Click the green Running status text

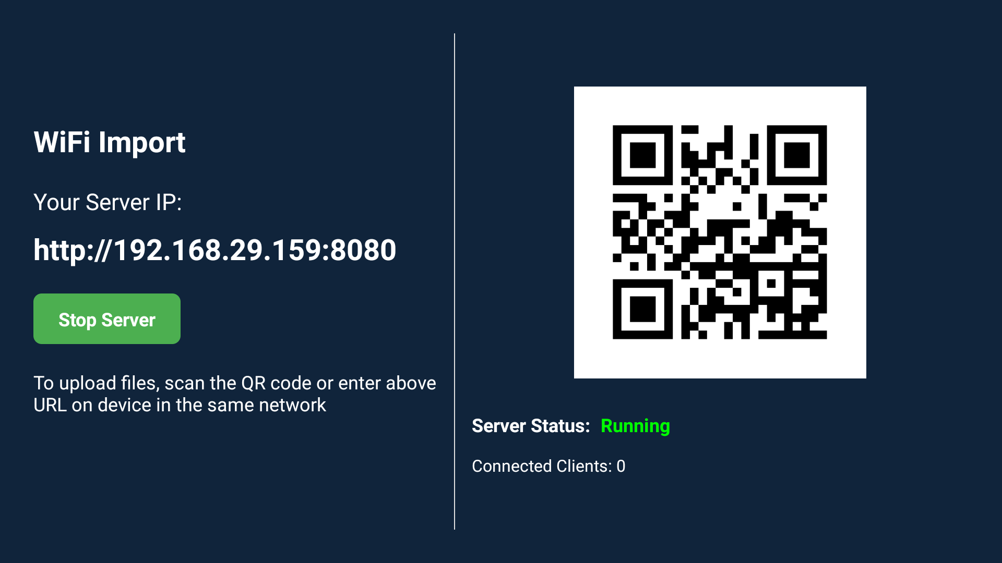click(635, 426)
